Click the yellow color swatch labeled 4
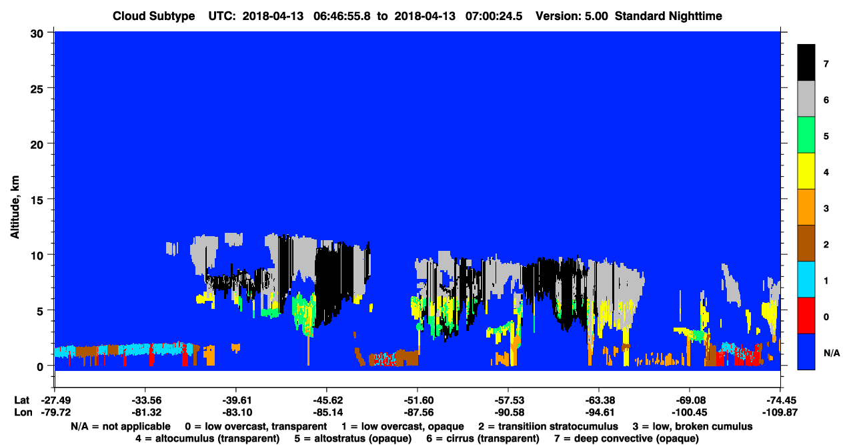Image resolution: width=867 pixels, height=445 pixels. [x=806, y=171]
